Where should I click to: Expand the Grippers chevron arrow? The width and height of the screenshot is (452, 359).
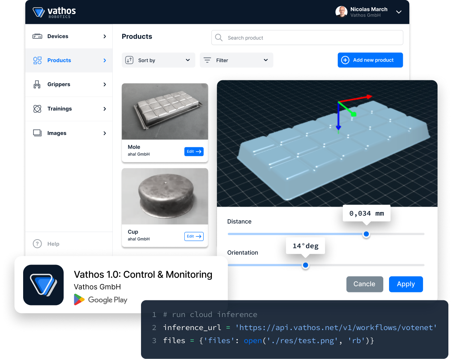105,84
